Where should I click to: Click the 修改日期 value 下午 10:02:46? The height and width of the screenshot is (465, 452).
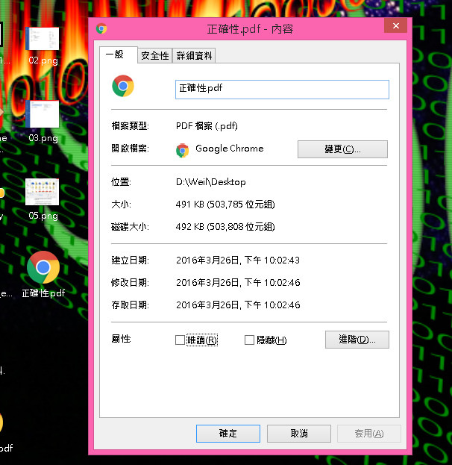pos(238,282)
